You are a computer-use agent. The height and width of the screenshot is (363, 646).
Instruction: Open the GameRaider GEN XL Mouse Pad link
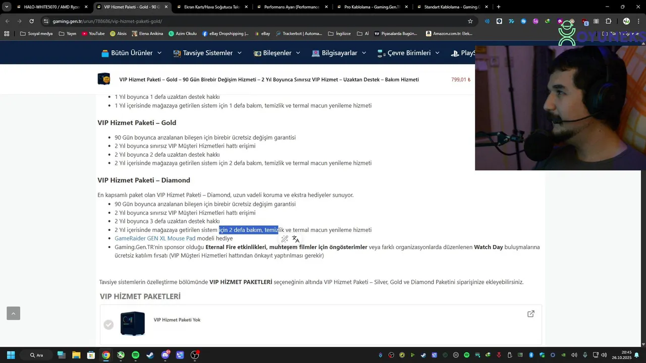pyautogui.click(x=155, y=238)
